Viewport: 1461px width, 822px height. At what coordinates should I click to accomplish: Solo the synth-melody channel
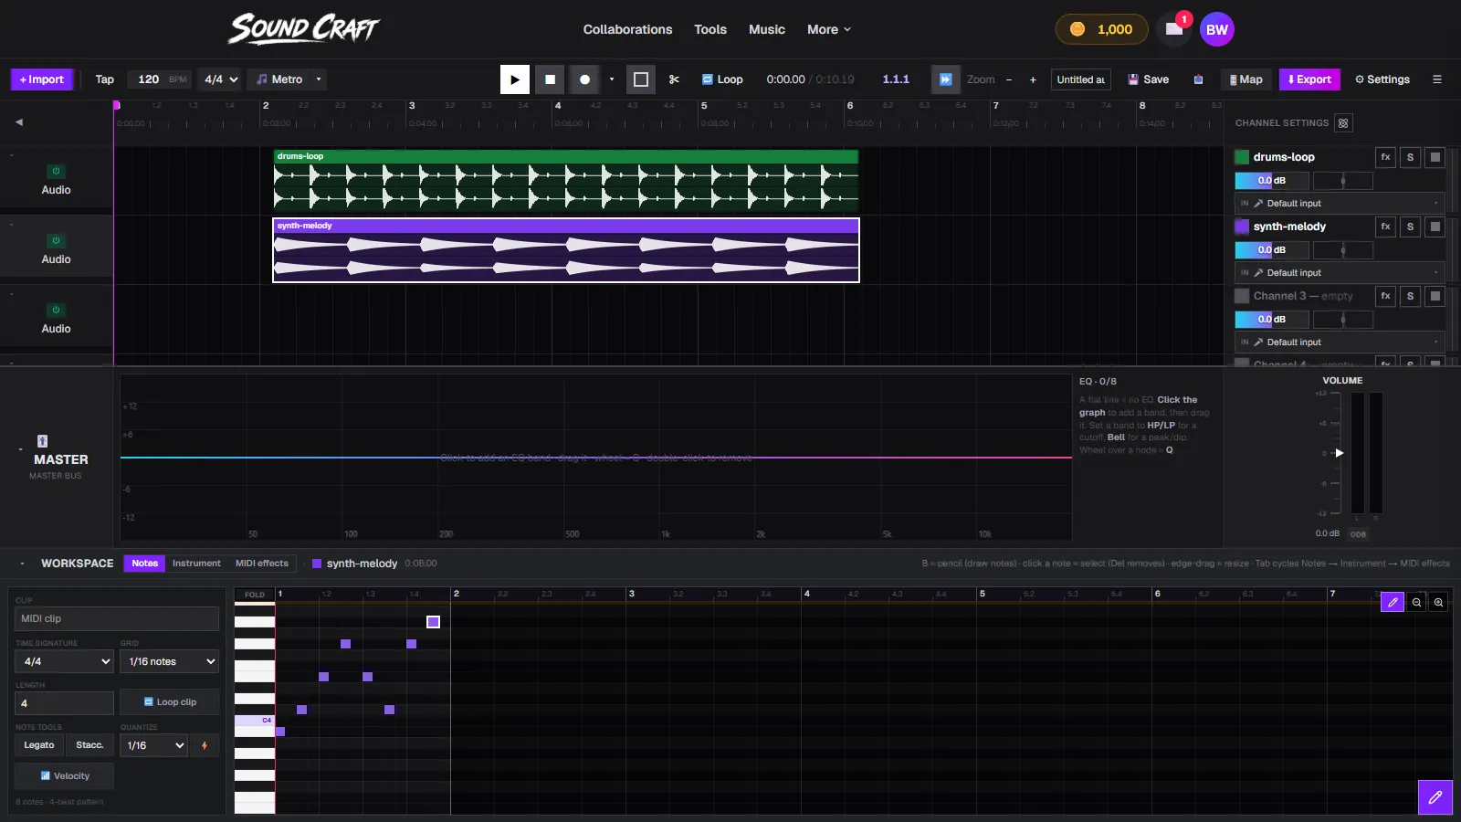click(1411, 227)
